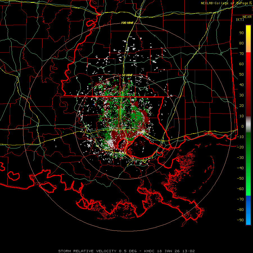253x253 pixels.
Task: Click the 10 value on velocity scale
Action: coord(241,116)
